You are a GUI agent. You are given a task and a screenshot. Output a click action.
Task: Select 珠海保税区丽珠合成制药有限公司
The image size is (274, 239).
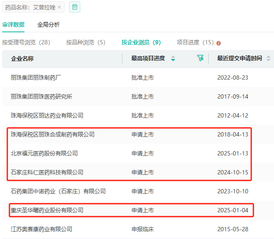pos(52,134)
